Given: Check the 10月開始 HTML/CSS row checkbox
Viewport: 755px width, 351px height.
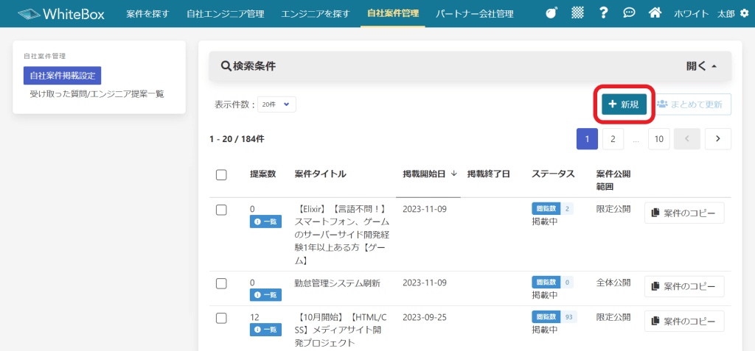Looking at the screenshot, I should point(221,318).
